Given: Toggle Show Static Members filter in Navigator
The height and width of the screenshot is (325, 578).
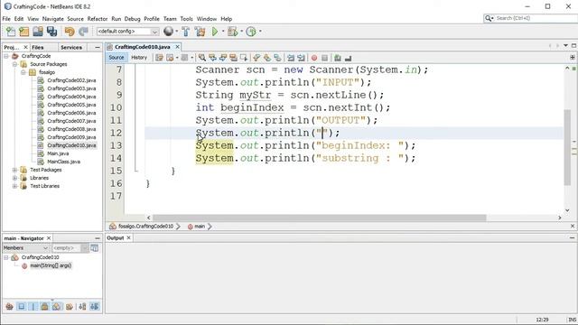Looking at the screenshot, I should [33, 307].
